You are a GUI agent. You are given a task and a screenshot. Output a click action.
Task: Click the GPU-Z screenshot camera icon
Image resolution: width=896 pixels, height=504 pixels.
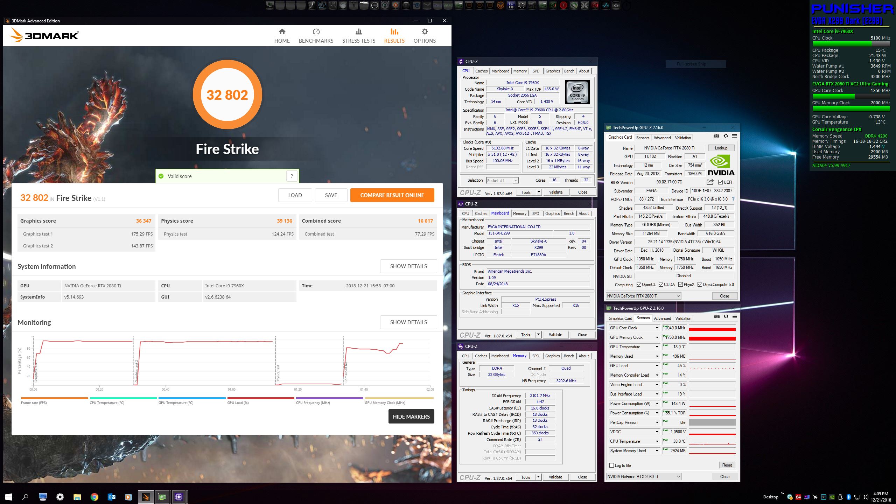pos(716,136)
